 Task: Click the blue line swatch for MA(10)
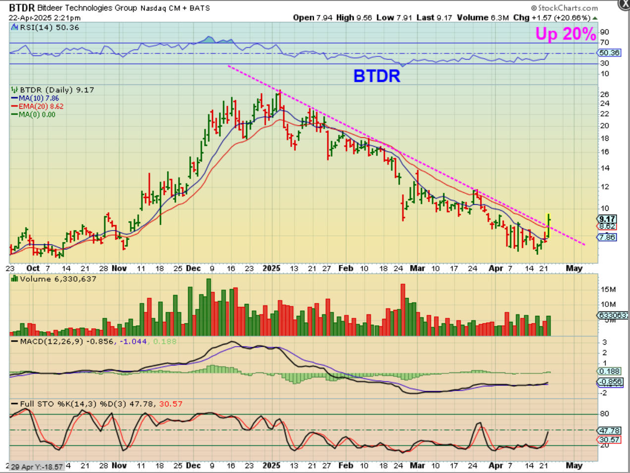(x=14, y=99)
